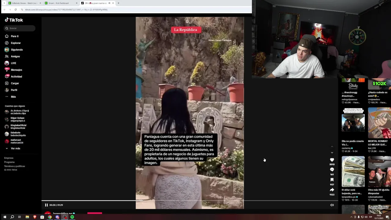The image size is (391, 220).
Task: Launch Brave browser from taskbar
Action: click(35, 217)
